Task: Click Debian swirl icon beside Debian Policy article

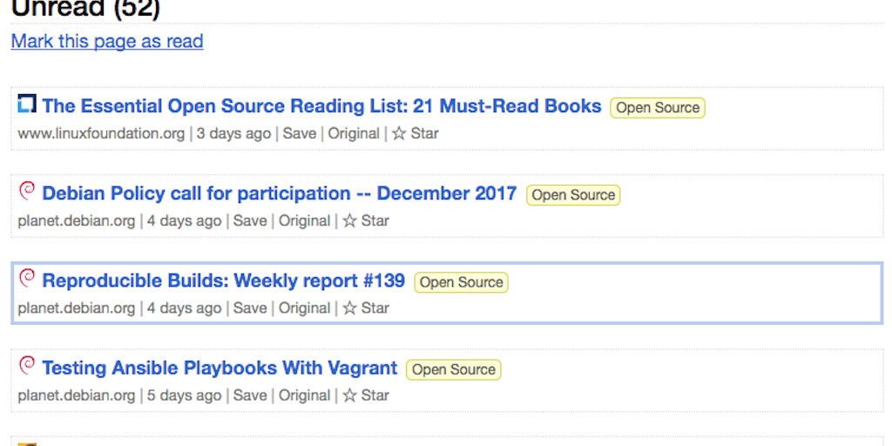Action: coord(27,191)
